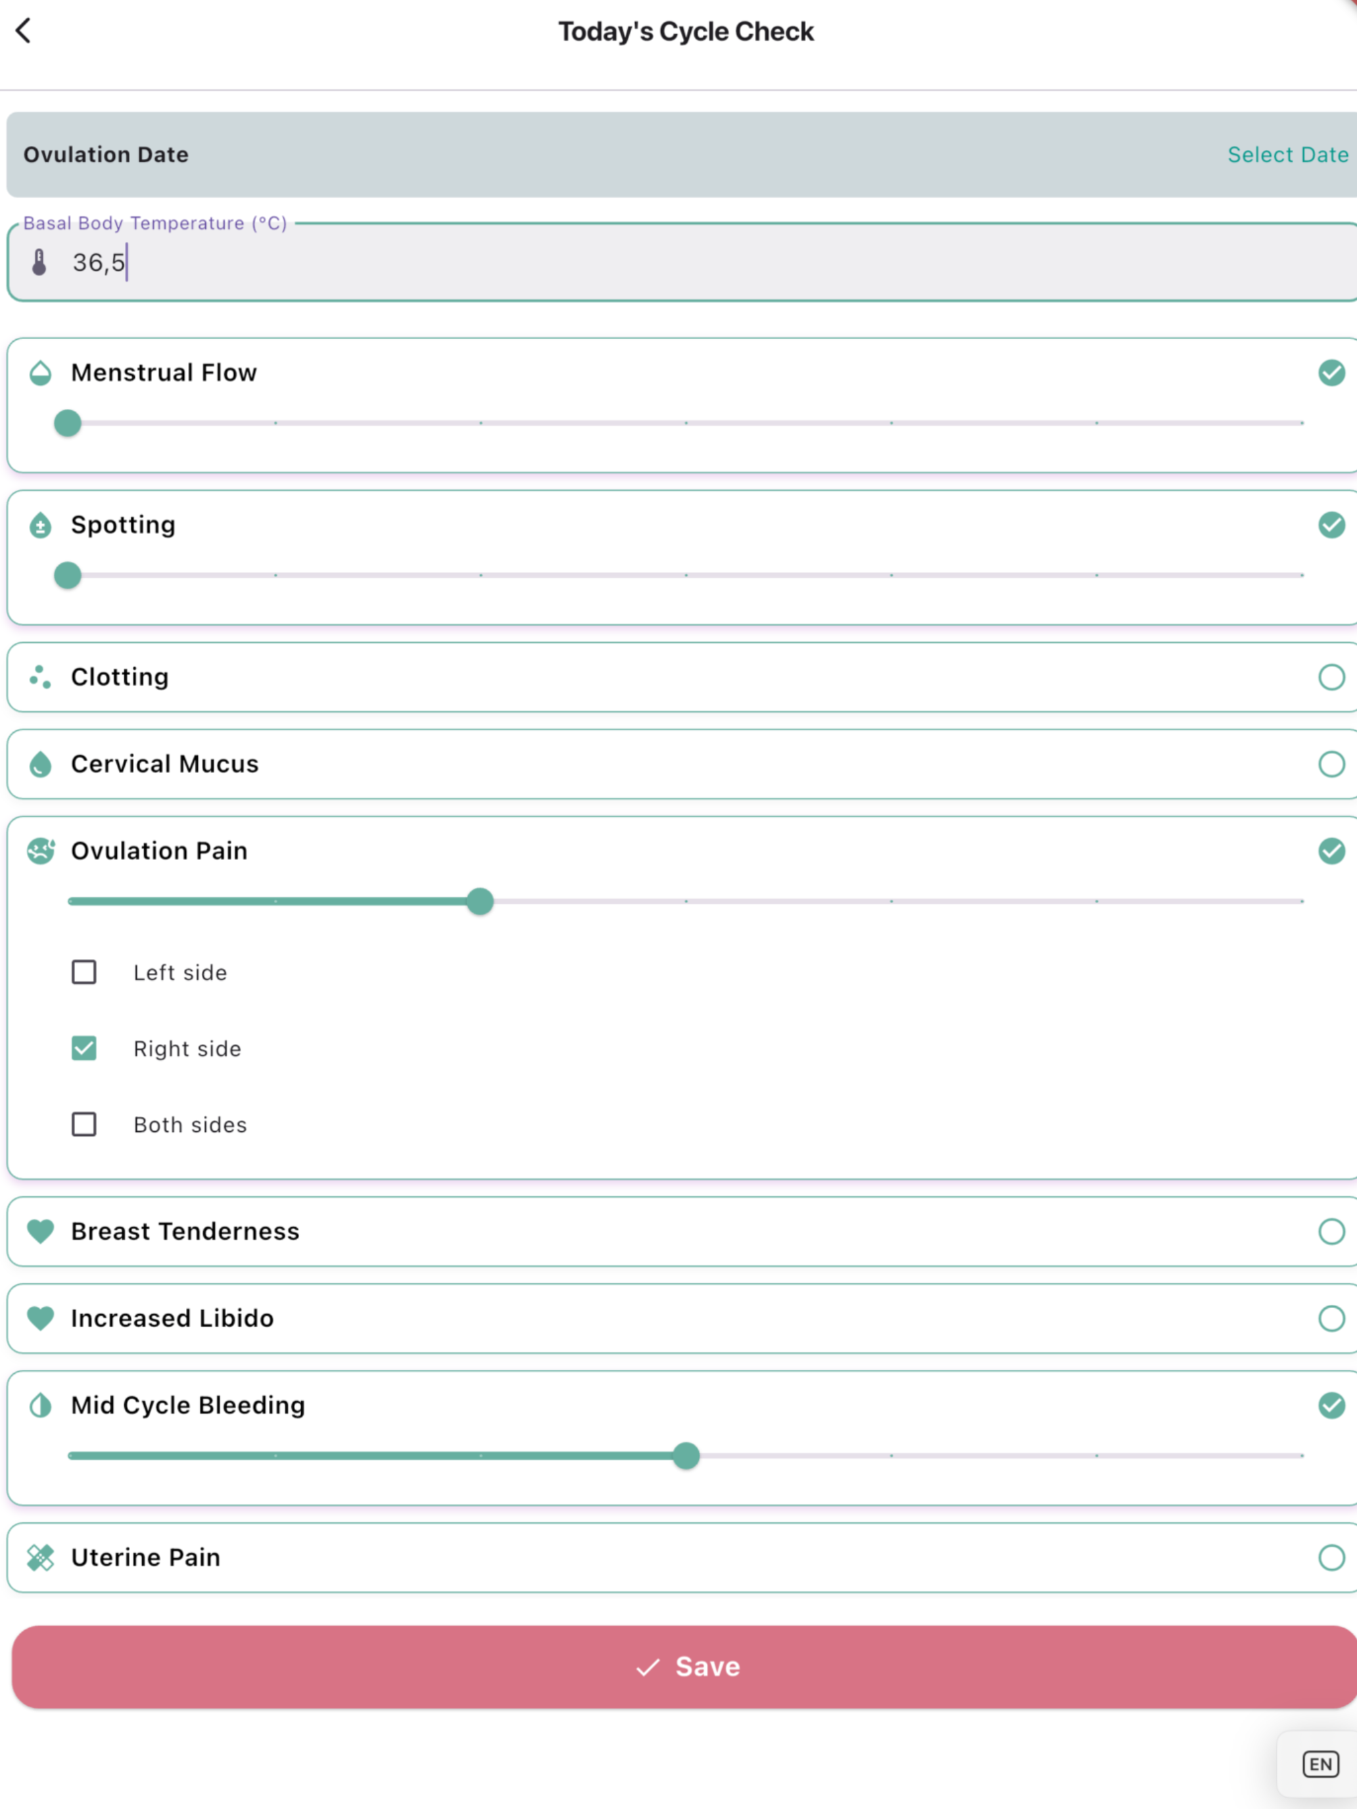
Task: Enable the Clotting circle toggle
Action: pos(1331,677)
